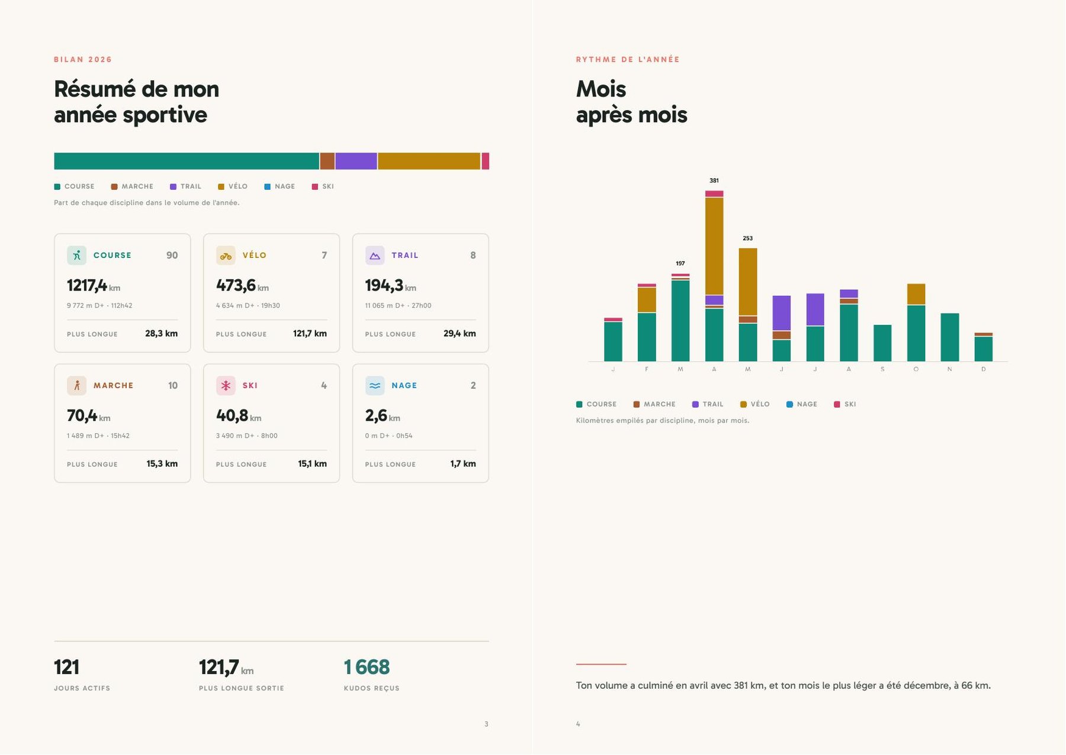The image size is (1066, 755).
Task: Select the September bar in the monthly chart
Action: (x=882, y=343)
